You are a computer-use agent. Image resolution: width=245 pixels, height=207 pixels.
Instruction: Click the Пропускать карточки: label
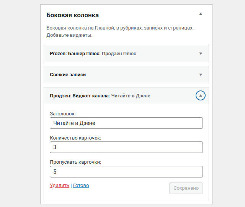[x=75, y=162]
